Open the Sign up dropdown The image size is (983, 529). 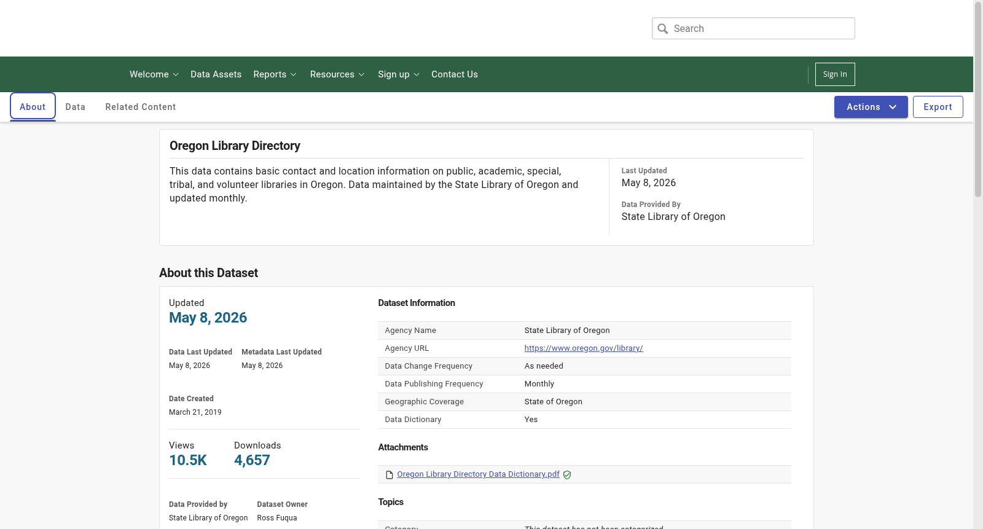click(399, 74)
